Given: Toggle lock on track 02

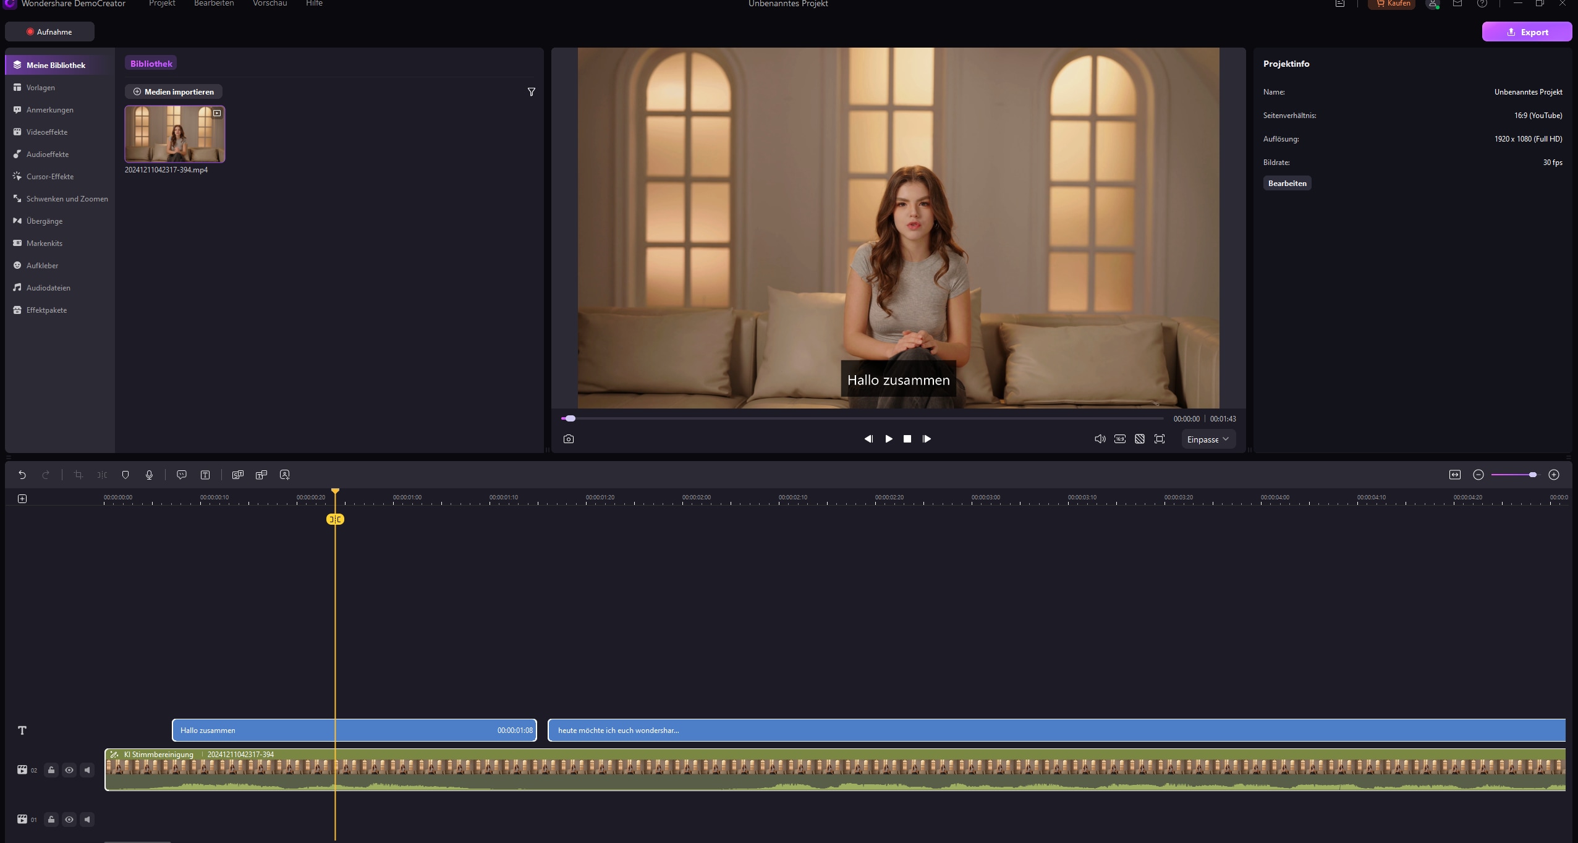Looking at the screenshot, I should [x=51, y=770].
